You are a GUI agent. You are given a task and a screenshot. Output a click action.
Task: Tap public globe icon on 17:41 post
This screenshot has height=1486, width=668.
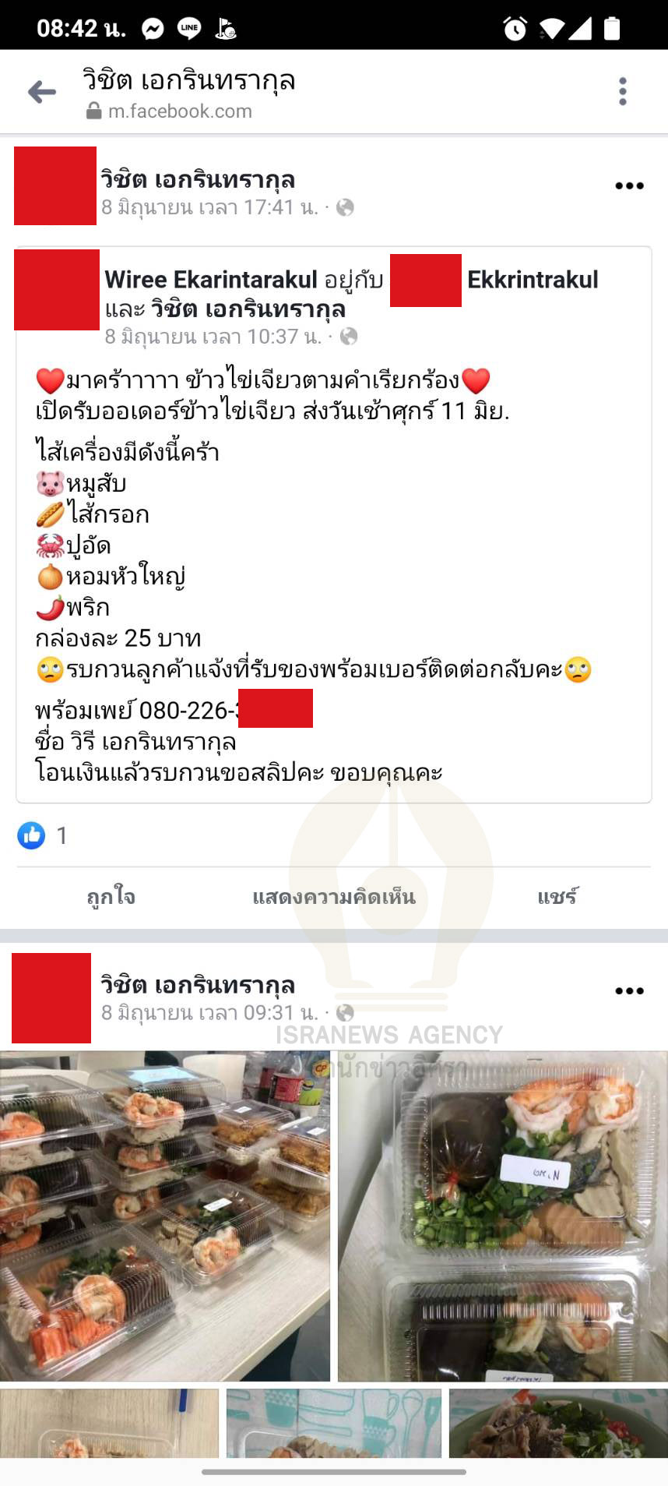(x=345, y=207)
